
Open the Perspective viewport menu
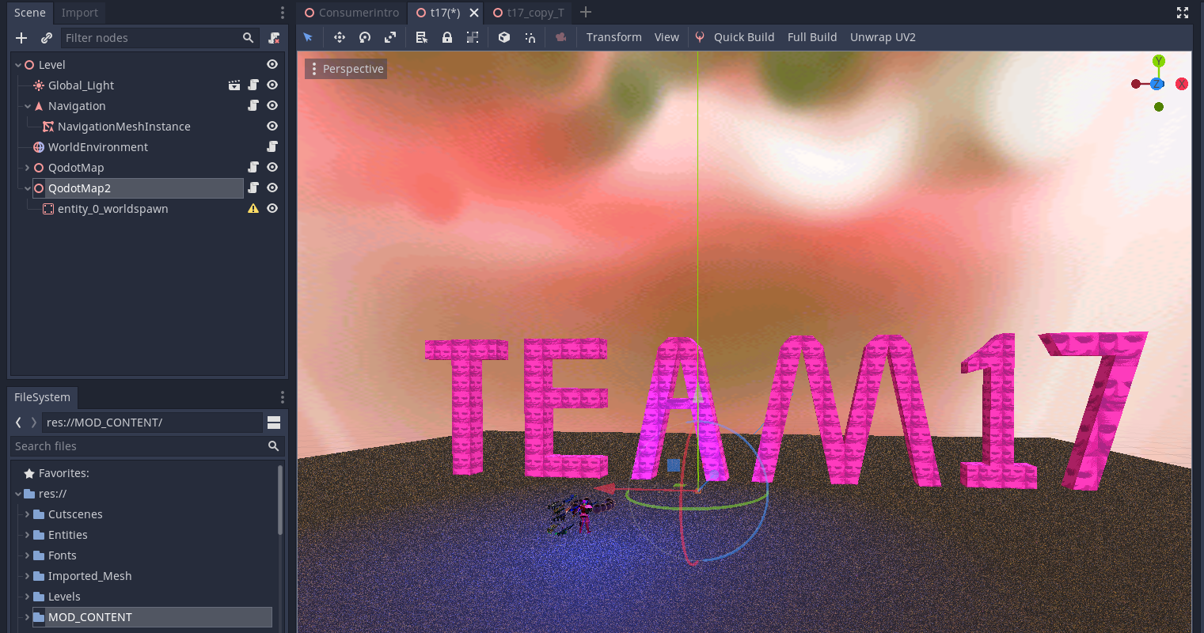347,69
